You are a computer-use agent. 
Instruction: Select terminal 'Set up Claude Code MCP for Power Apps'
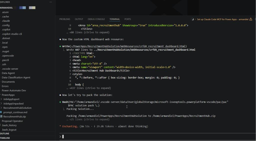222,19
